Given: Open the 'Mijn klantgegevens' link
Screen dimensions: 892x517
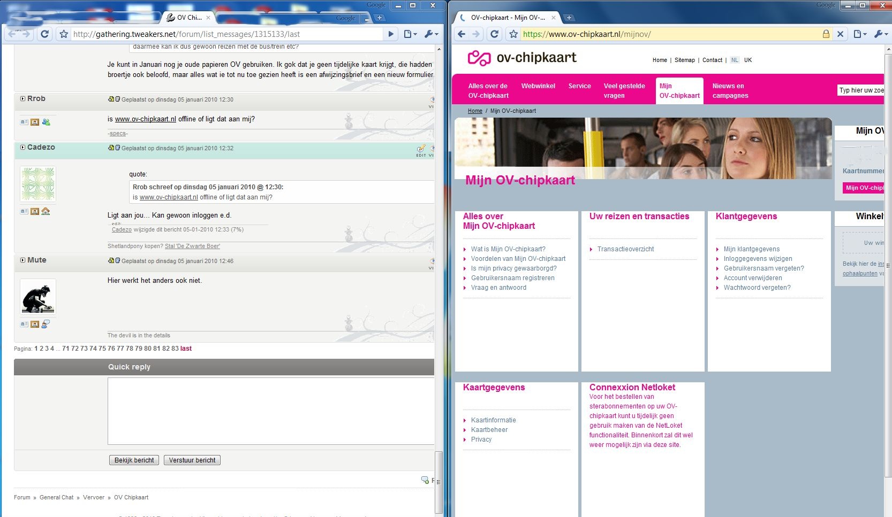Looking at the screenshot, I should point(752,249).
